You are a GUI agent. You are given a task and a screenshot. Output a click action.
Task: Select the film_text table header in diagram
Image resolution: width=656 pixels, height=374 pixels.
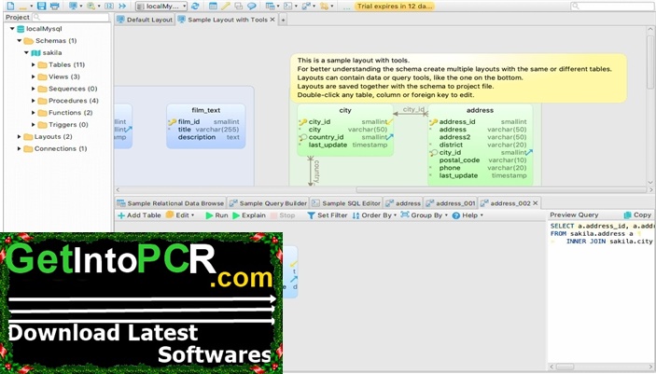click(x=206, y=110)
